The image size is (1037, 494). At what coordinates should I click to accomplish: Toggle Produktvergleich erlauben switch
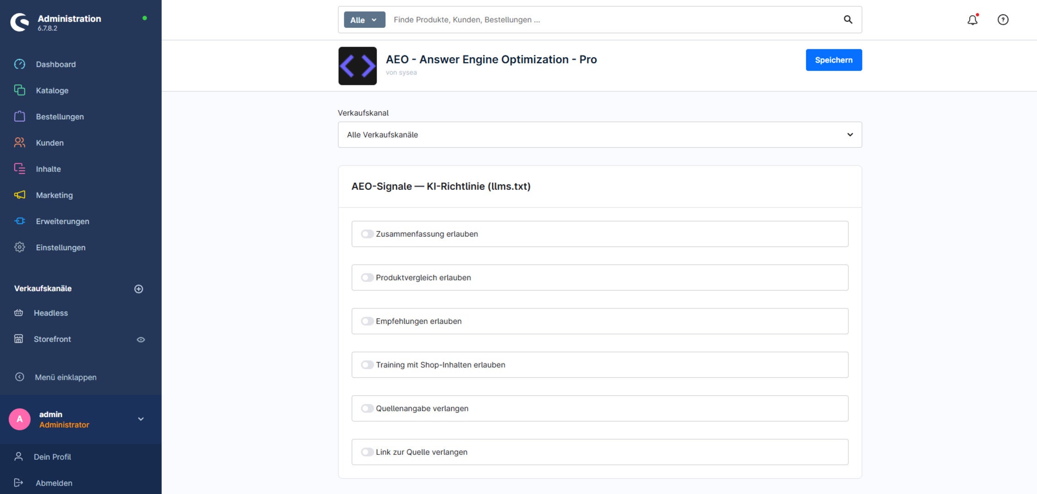pyautogui.click(x=367, y=277)
